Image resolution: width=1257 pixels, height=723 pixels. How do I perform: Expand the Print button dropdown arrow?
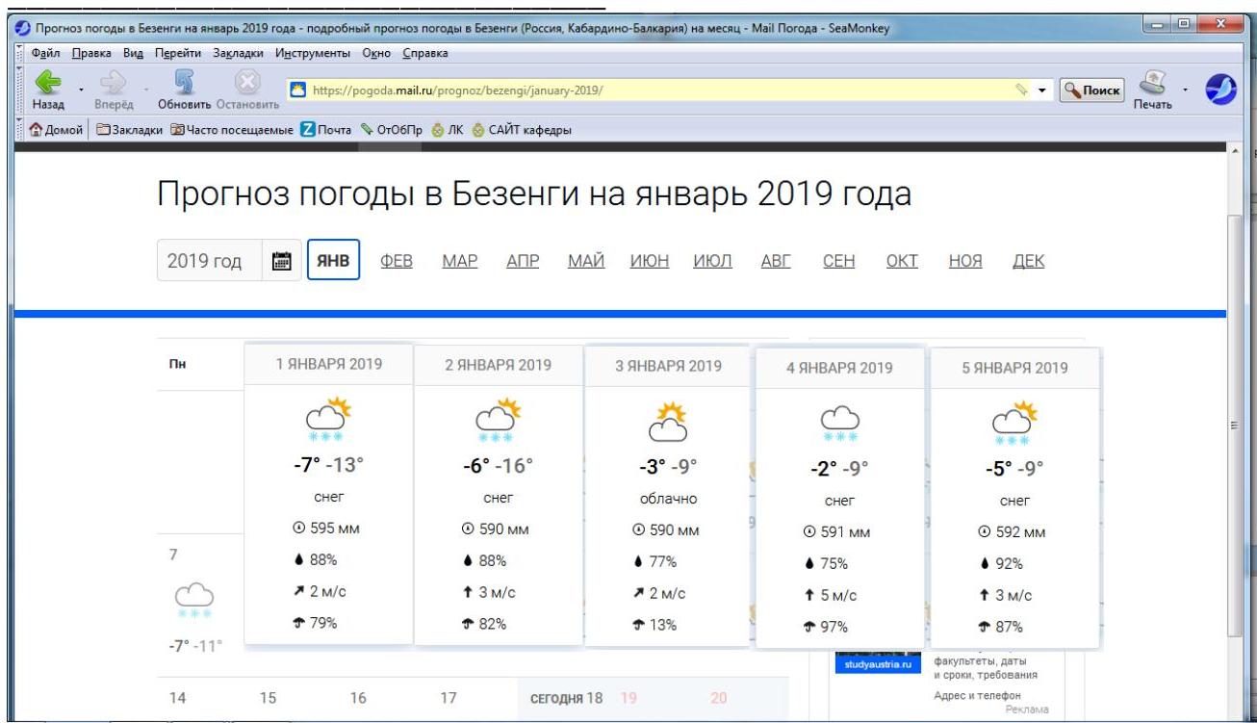(x=1186, y=90)
